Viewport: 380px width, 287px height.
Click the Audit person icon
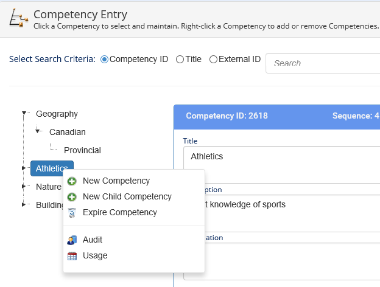[x=72, y=240]
